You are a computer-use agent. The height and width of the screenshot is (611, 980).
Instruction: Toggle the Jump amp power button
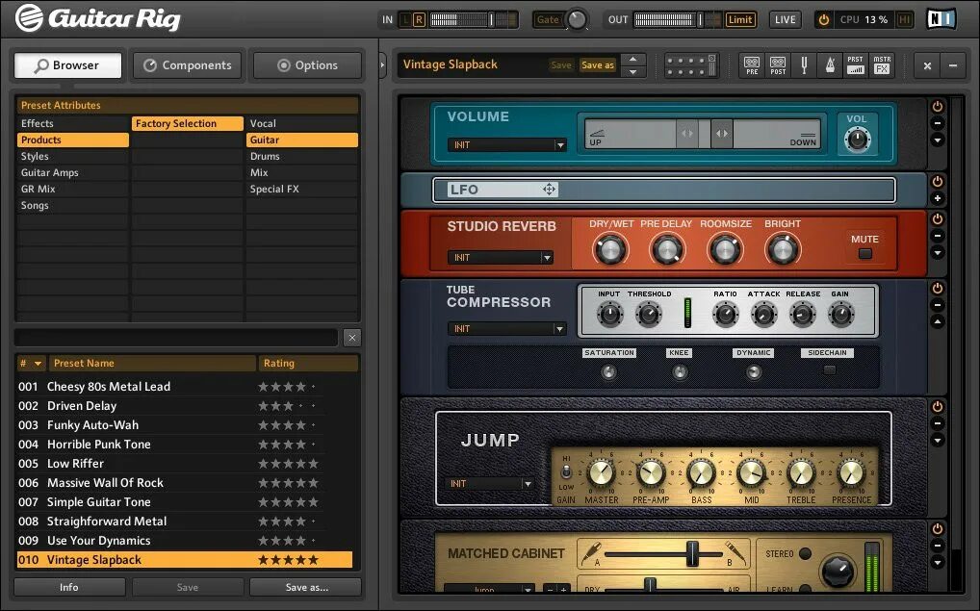(937, 406)
